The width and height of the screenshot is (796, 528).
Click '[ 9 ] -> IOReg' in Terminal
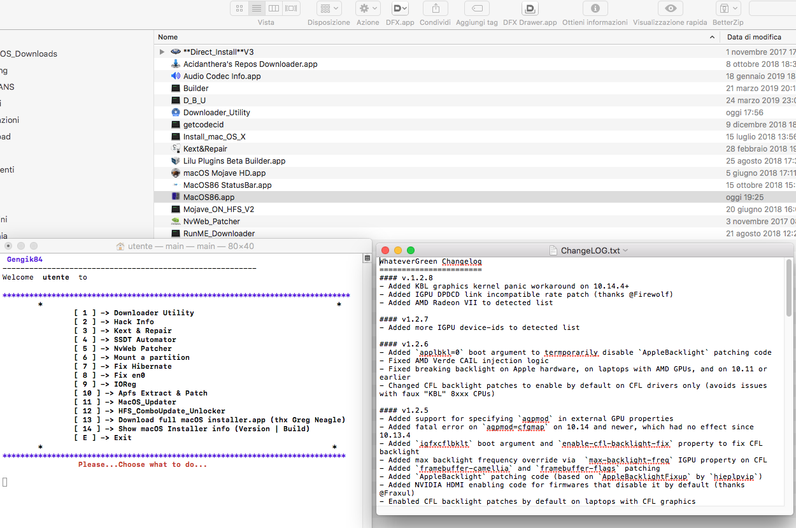tap(105, 384)
